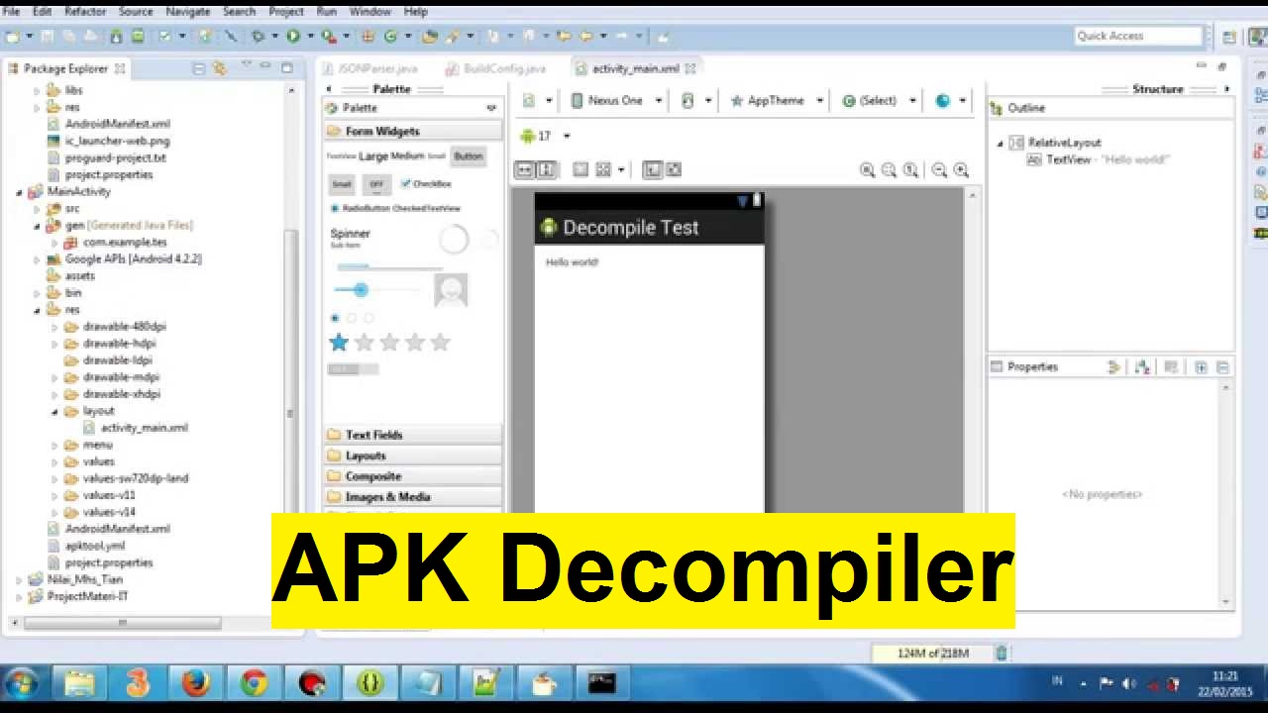Toggle Link with Editor in Package Explorer
The width and height of the screenshot is (1268, 713).
click(220, 68)
